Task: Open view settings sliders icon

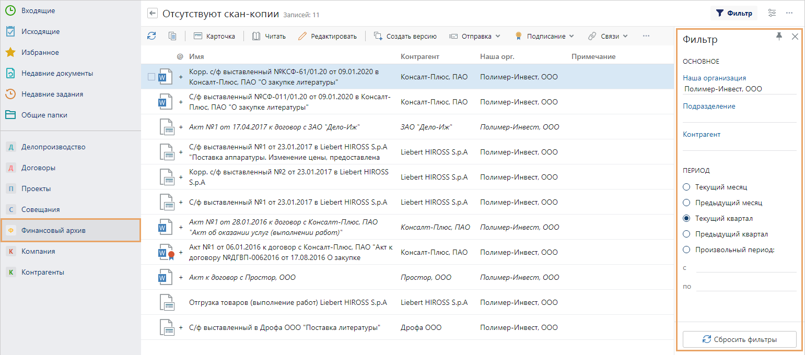Action: point(772,13)
